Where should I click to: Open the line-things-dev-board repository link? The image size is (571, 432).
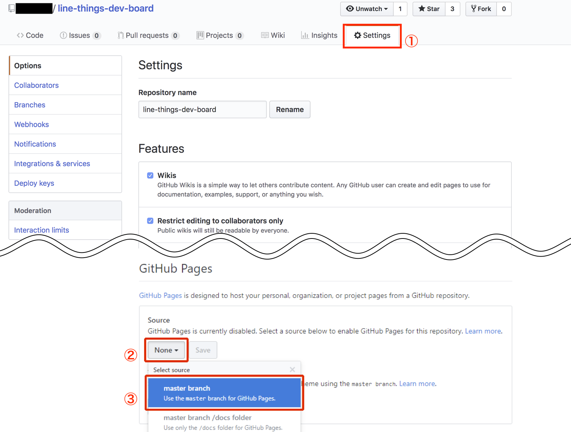[x=106, y=8]
